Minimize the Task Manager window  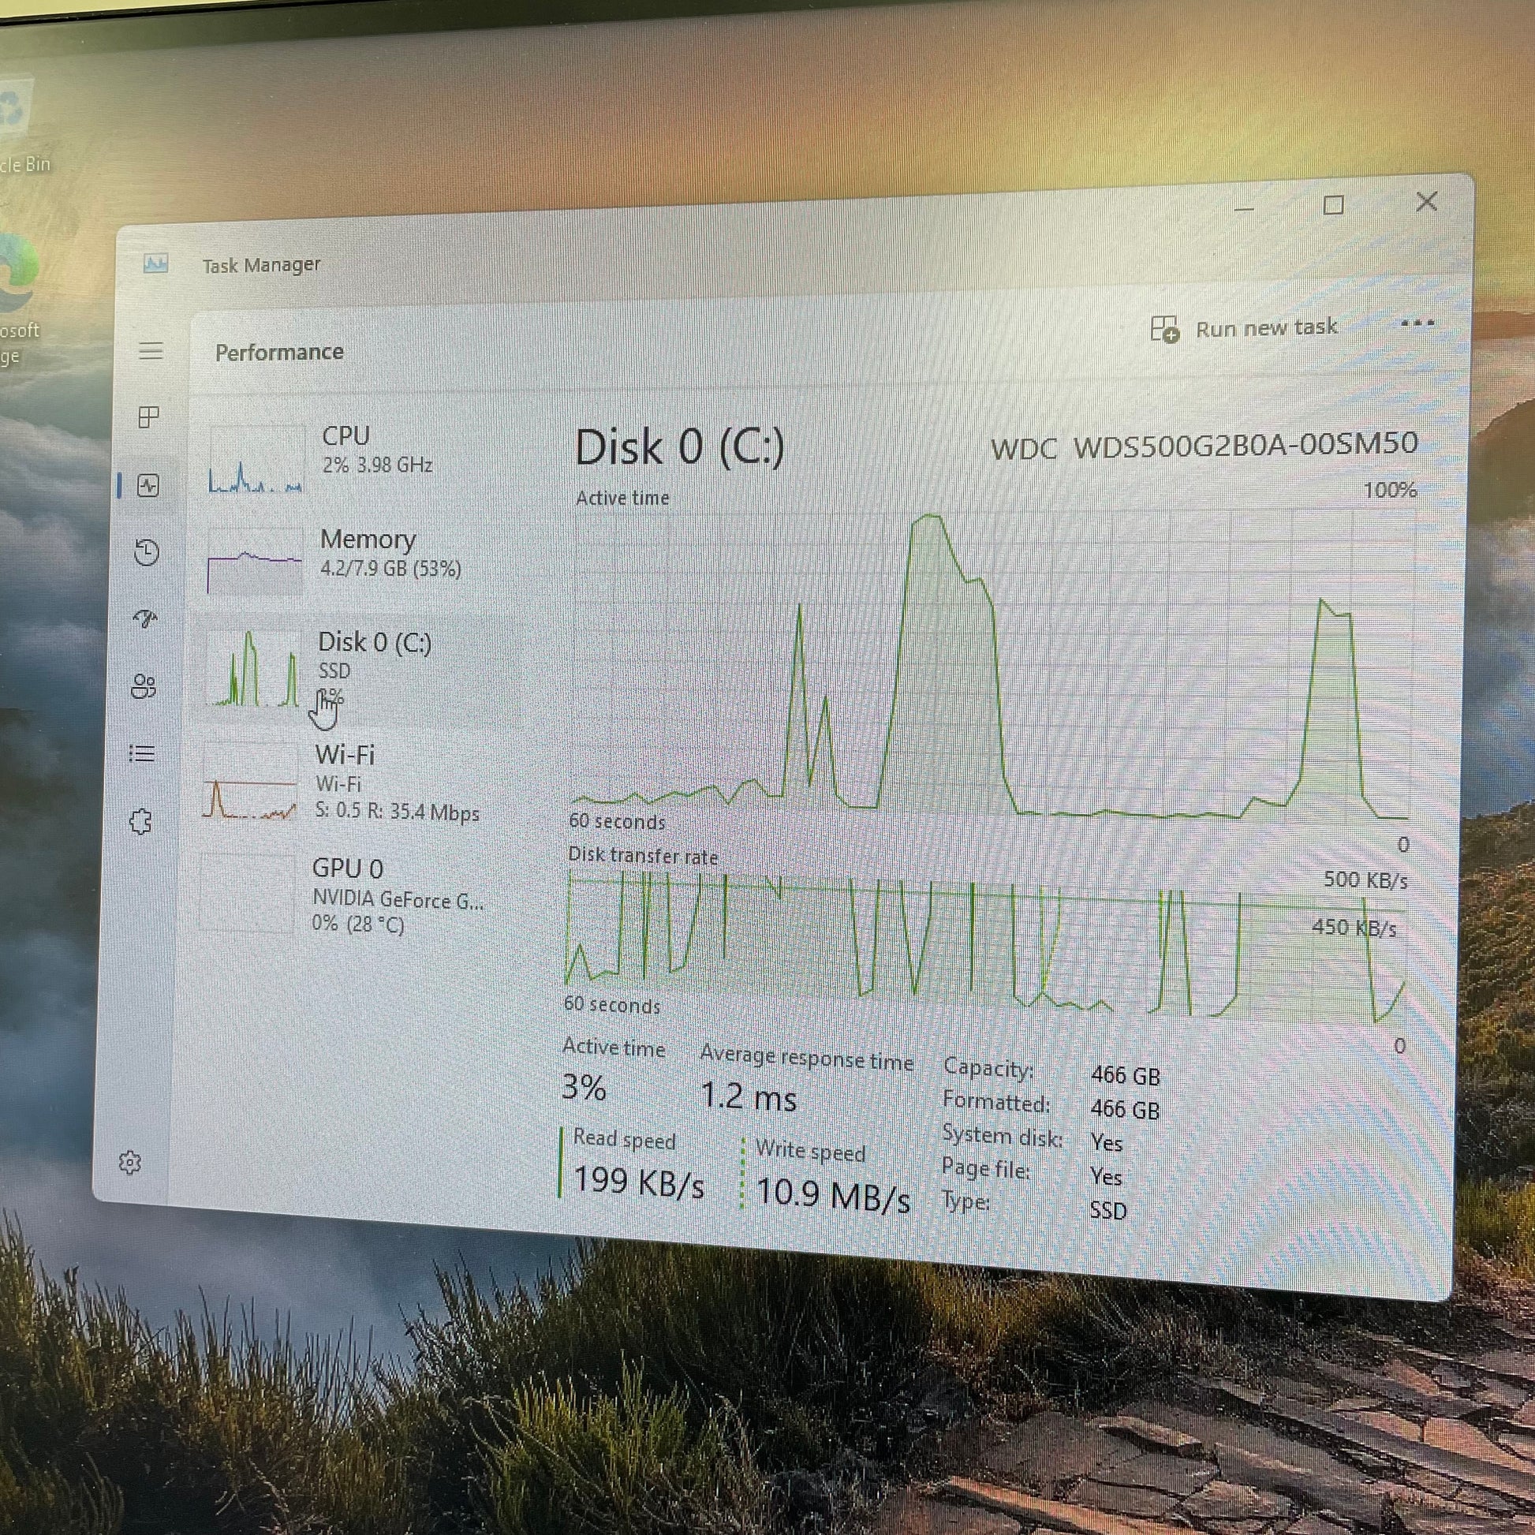tap(1244, 209)
